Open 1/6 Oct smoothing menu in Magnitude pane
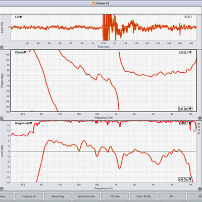 coord(185,180)
